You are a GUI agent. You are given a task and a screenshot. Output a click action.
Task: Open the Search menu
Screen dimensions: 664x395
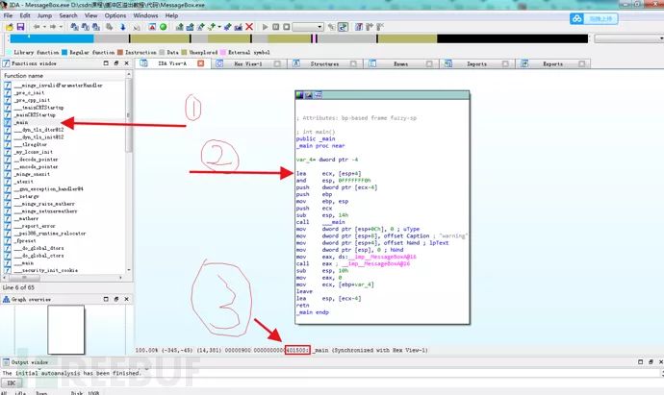point(68,15)
